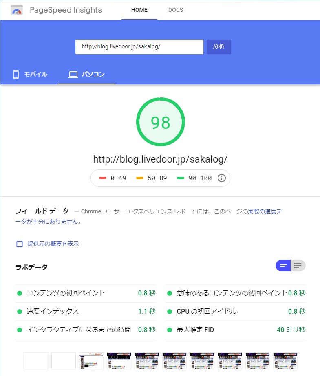Switch to the モバイル tab
320x376 pixels.
(30, 74)
